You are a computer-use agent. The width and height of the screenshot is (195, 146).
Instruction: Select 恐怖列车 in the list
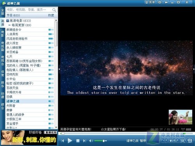click(x=30, y=74)
